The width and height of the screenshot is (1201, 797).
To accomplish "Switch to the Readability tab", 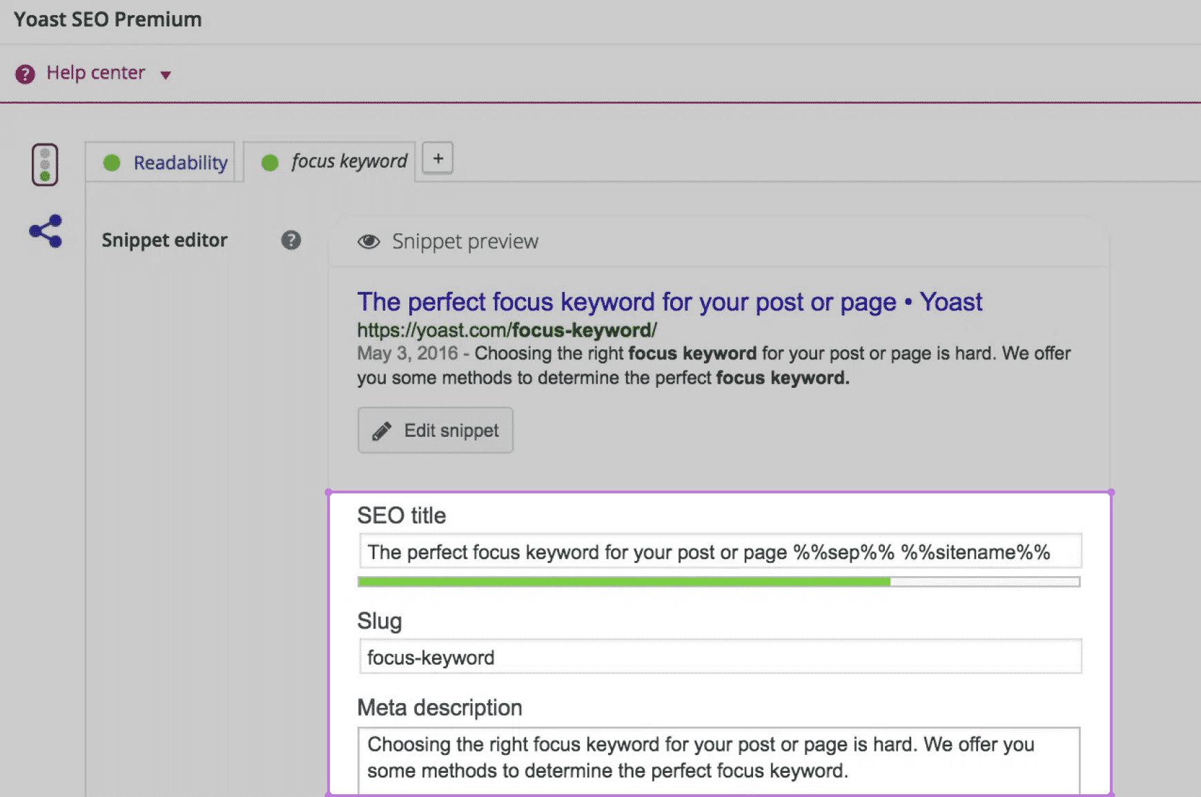I will pyautogui.click(x=179, y=163).
